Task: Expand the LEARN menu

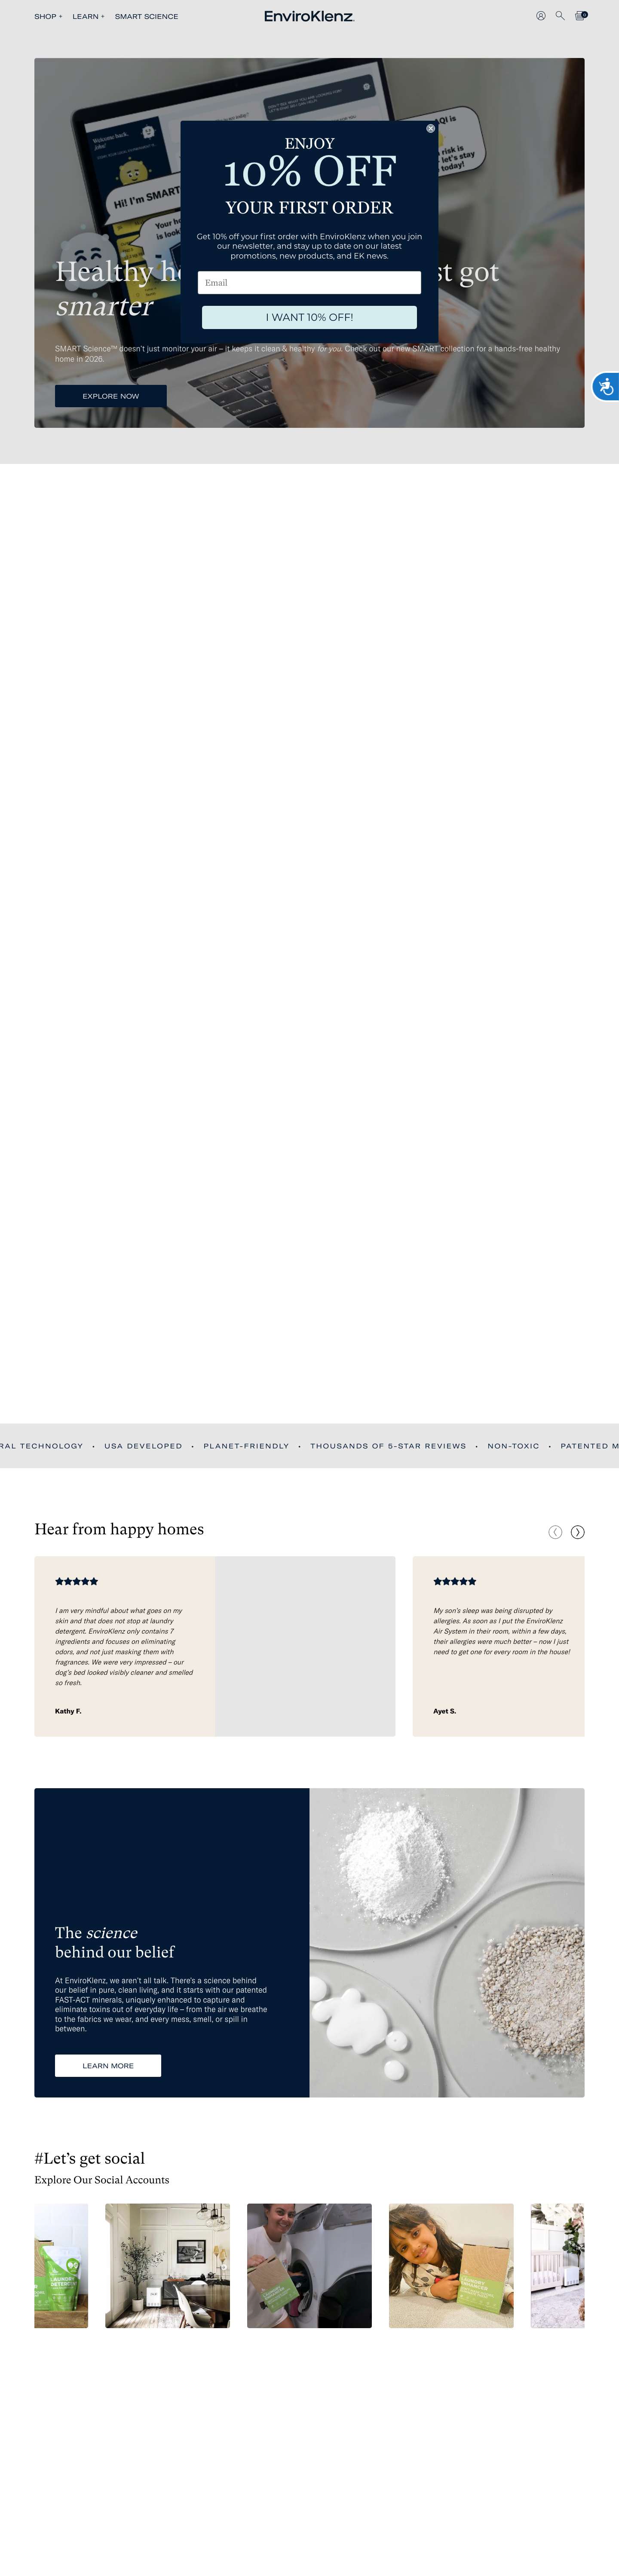Action: click(x=88, y=17)
